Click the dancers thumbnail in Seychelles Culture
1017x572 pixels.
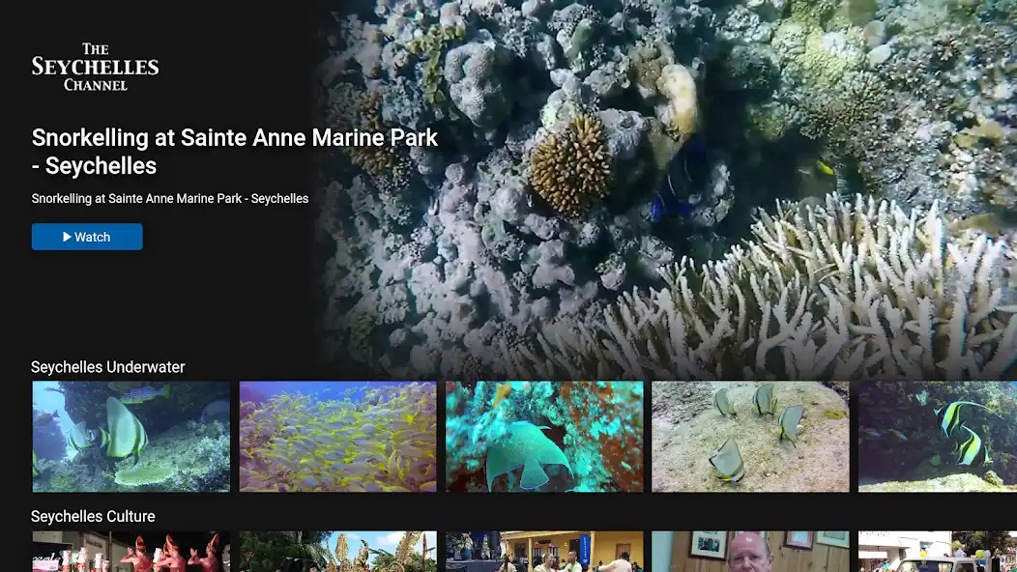pos(131,552)
